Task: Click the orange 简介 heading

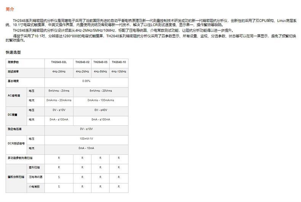Action: 10,9
